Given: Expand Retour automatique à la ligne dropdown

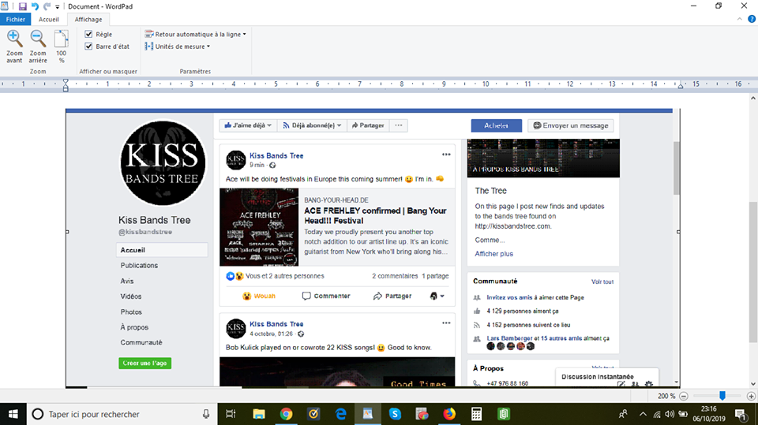Looking at the screenshot, I should pos(195,35).
